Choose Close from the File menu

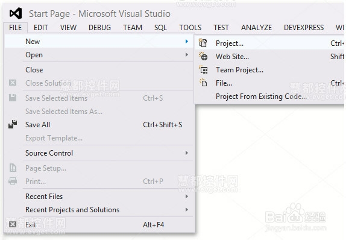click(x=99, y=70)
